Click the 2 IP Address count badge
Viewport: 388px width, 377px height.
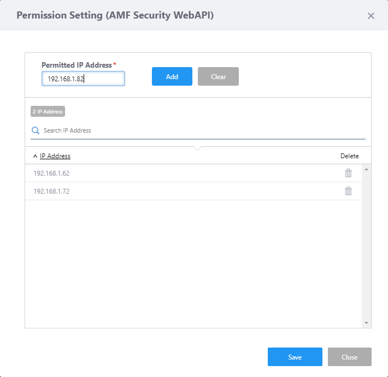[48, 111]
